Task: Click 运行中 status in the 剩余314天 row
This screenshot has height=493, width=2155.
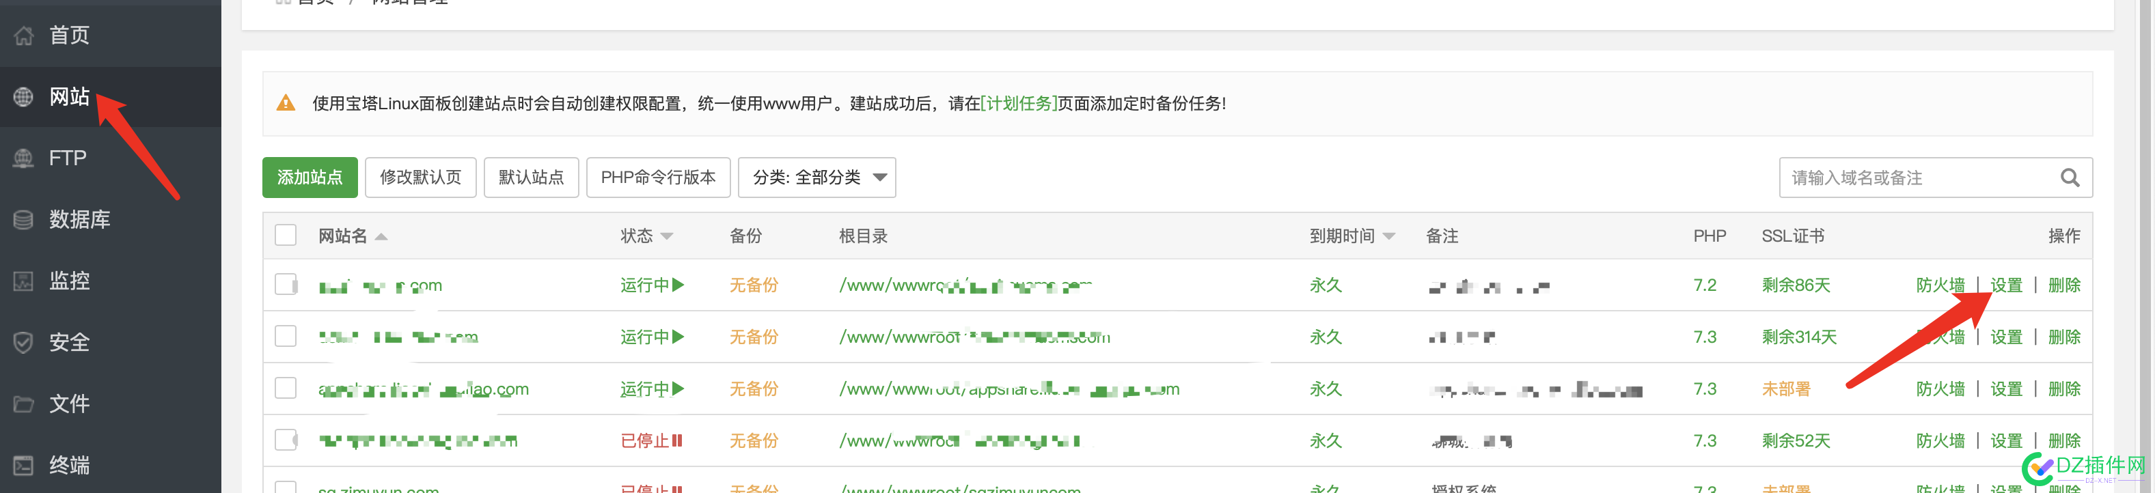Action: (x=646, y=337)
